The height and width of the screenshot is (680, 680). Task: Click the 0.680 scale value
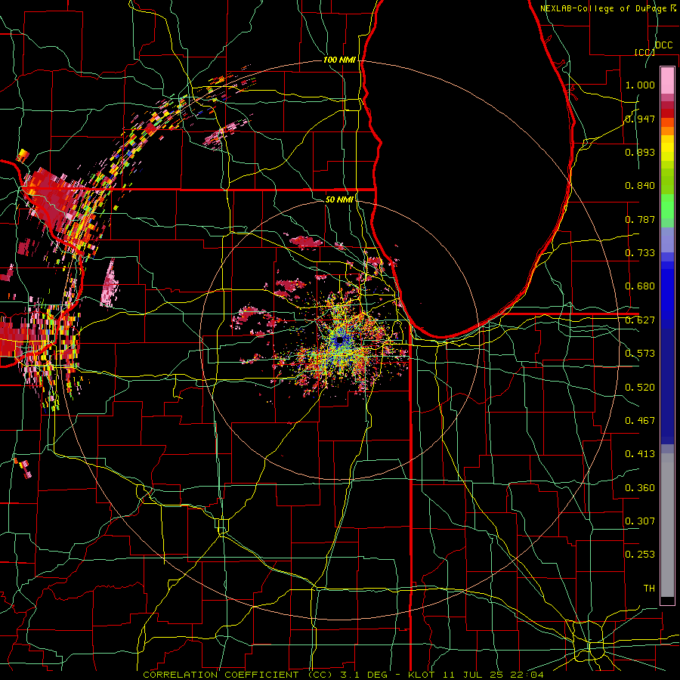coord(640,286)
